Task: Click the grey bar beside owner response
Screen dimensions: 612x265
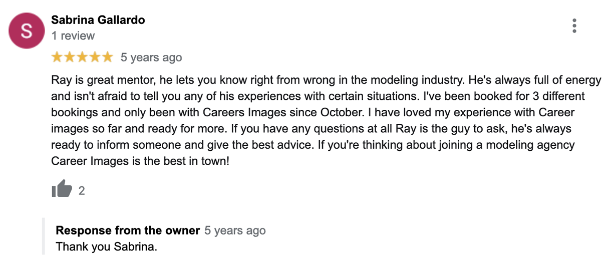Action: [44, 237]
